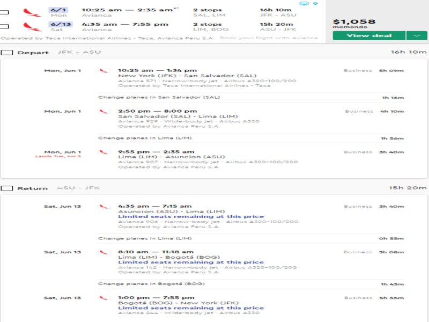Click 'Avianca 929' wide-body jet details line
Viewport: 429px width, 322px height.
point(189,121)
